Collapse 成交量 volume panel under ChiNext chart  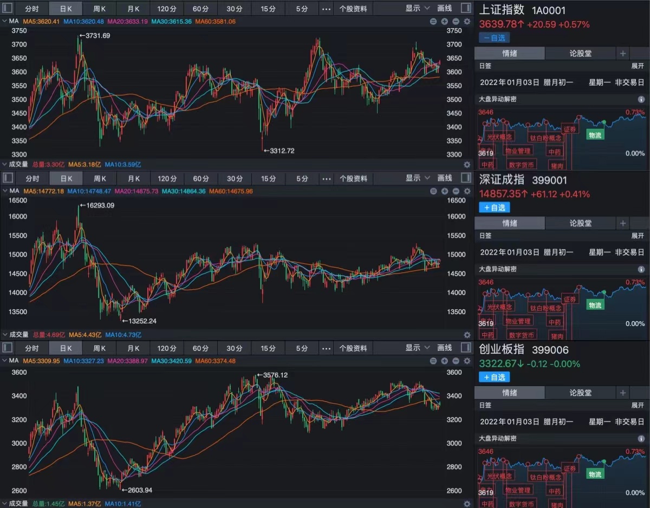(x=4, y=504)
